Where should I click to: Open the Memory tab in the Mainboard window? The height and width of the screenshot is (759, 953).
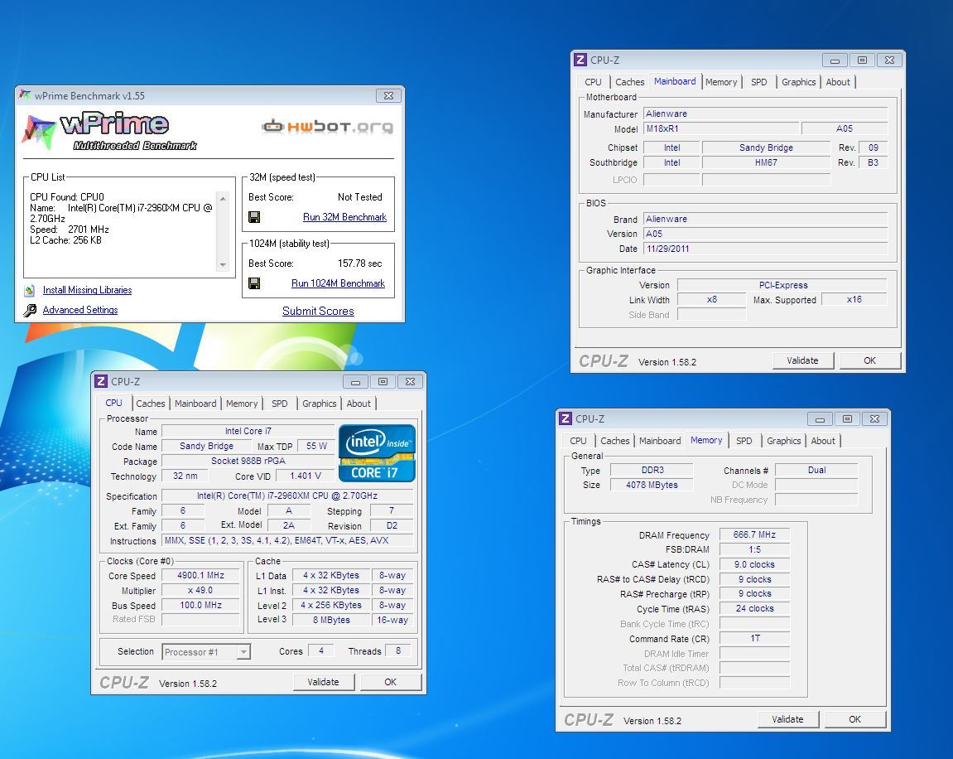click(721, 82)
